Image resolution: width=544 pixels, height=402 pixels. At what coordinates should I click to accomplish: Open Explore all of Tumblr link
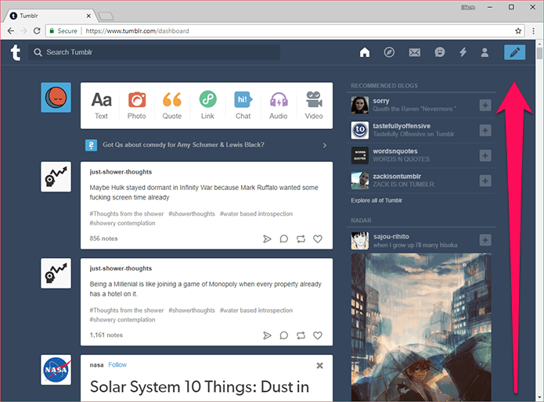coord(376,200)
